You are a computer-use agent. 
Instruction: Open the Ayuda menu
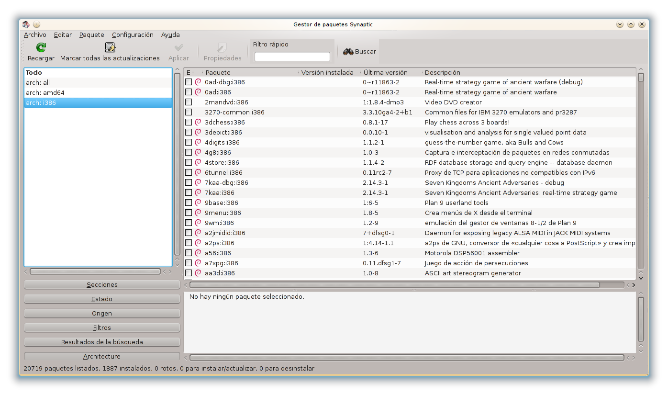(x=170, y=34)
